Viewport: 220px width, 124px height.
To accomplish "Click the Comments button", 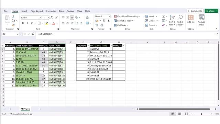I will click(x=195, y=11).
